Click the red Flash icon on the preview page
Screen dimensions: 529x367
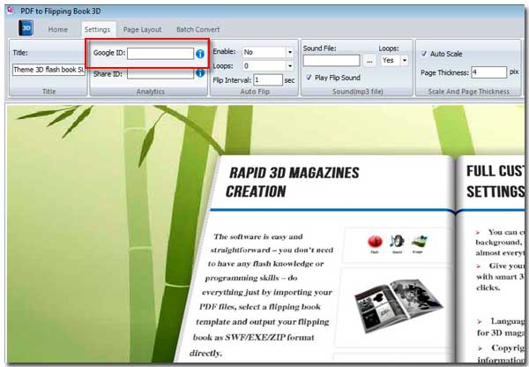pyautogui.click(x=375, y=242)
